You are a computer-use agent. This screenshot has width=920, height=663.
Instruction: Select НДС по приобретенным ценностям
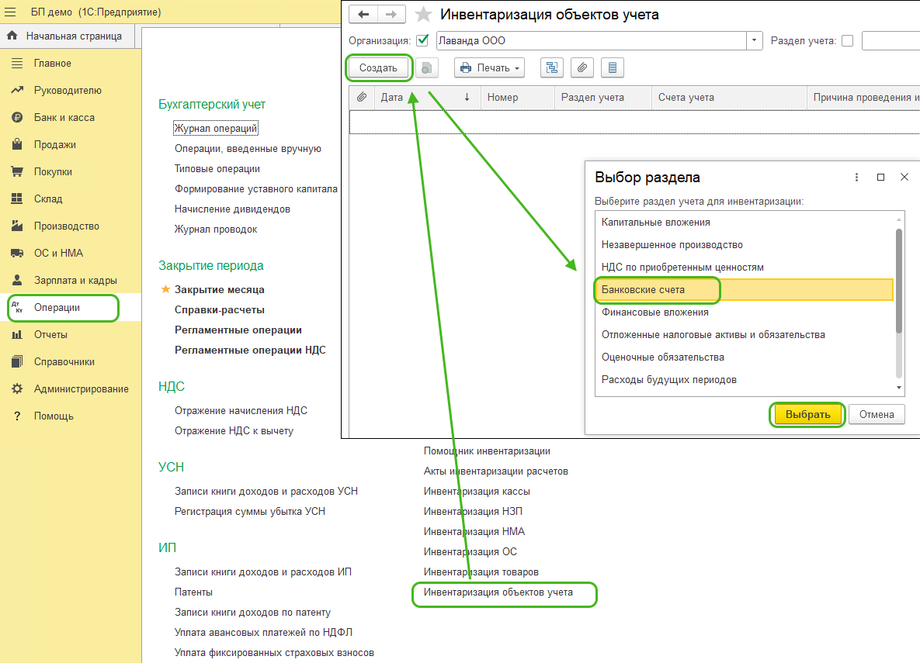(x=745, y=268)
